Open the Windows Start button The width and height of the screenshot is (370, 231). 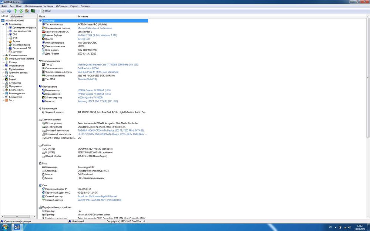5,227
